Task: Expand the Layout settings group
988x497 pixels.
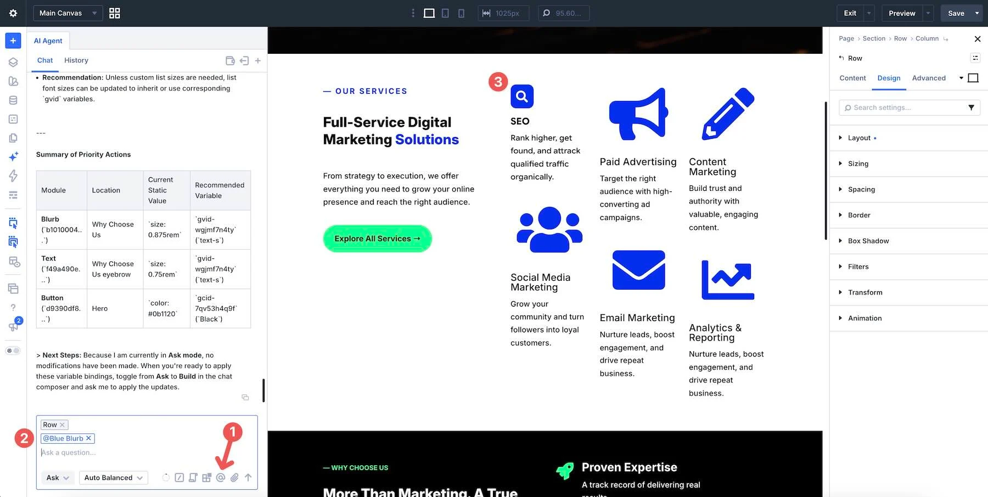Action: pyautogui.click(x=909, y=138)
